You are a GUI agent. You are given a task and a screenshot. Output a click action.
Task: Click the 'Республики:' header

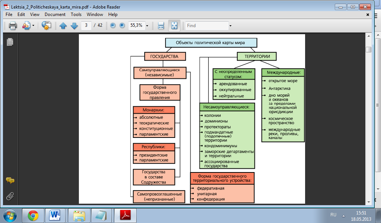pyautogui.click(x=154, y=147)
